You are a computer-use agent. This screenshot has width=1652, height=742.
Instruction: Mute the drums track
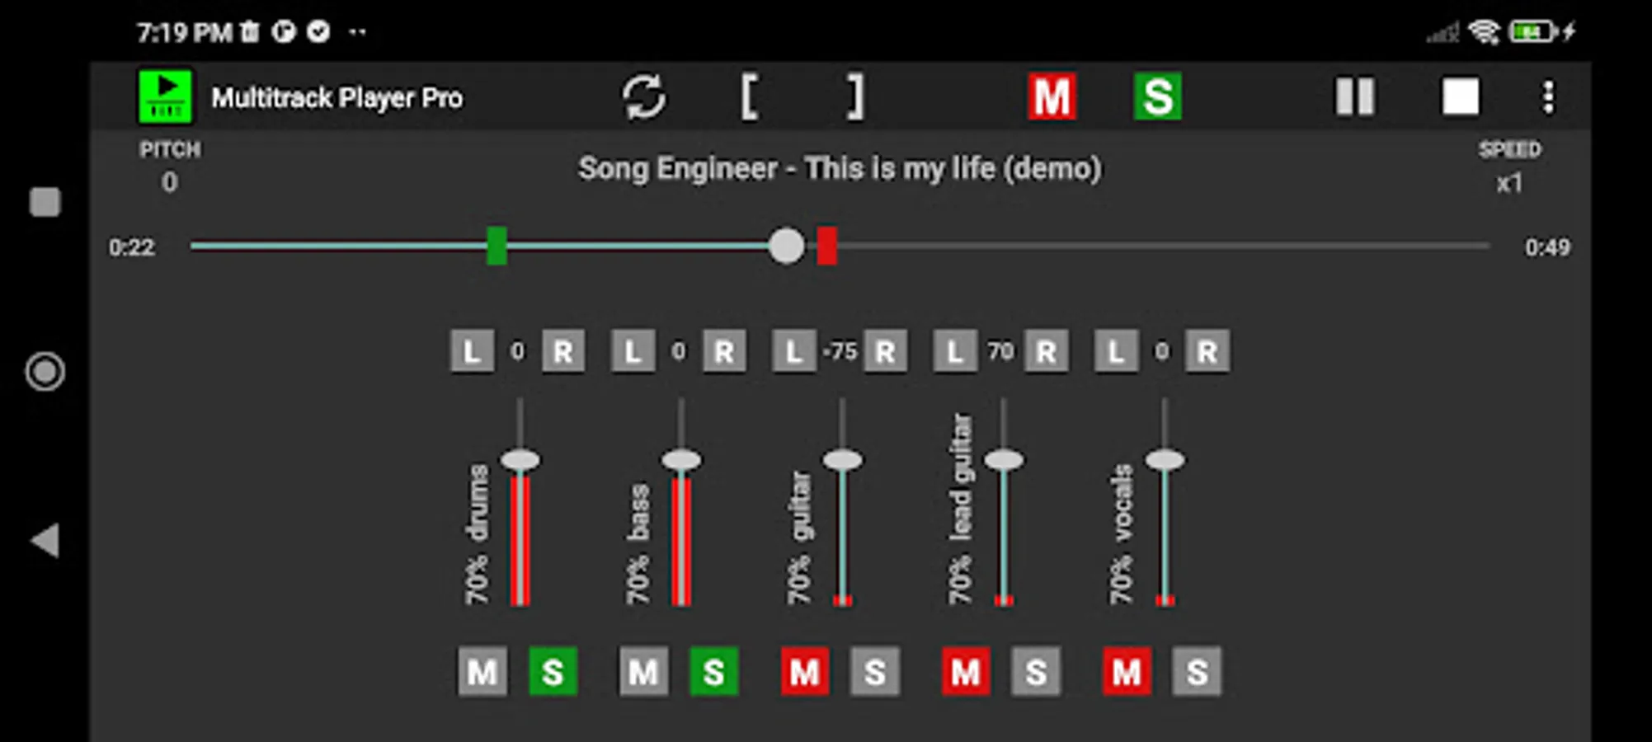(x=482, y=672)
